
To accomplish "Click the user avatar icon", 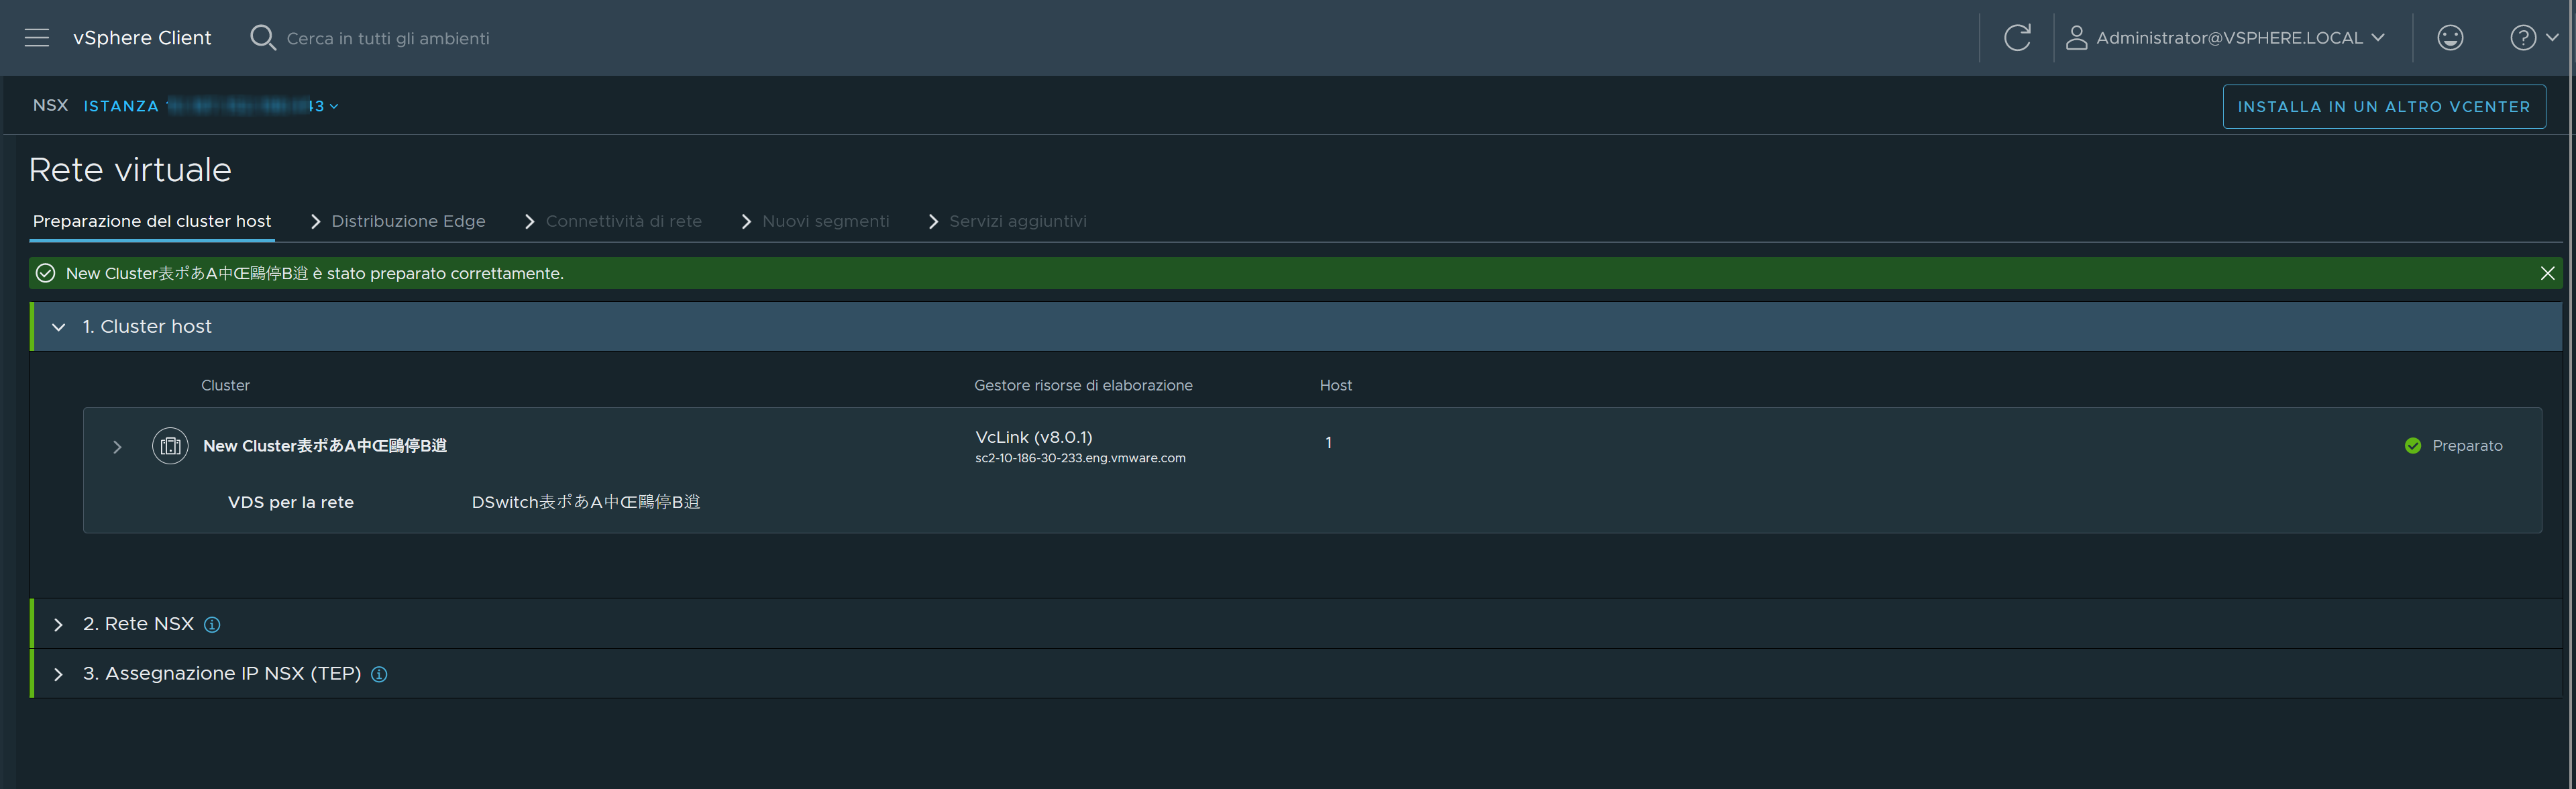I will [x=2076, y=38].
